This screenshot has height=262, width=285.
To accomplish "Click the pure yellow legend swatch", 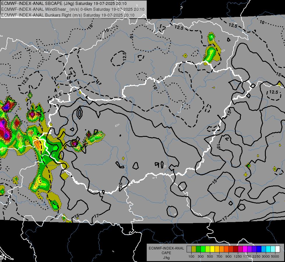I will (x=212, y=249).
